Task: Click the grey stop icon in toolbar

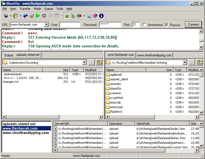Action: pos(44,16)
